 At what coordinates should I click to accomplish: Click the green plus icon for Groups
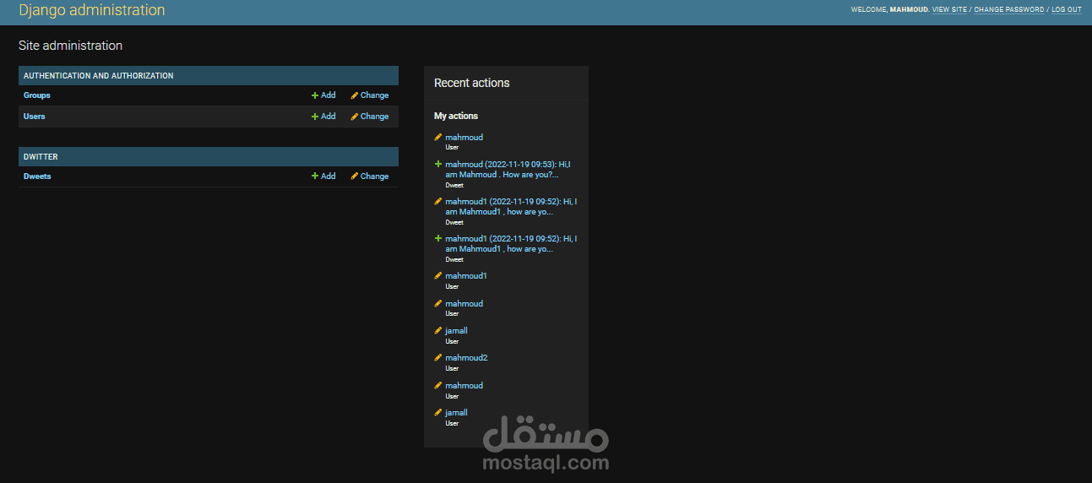[315, 95]
